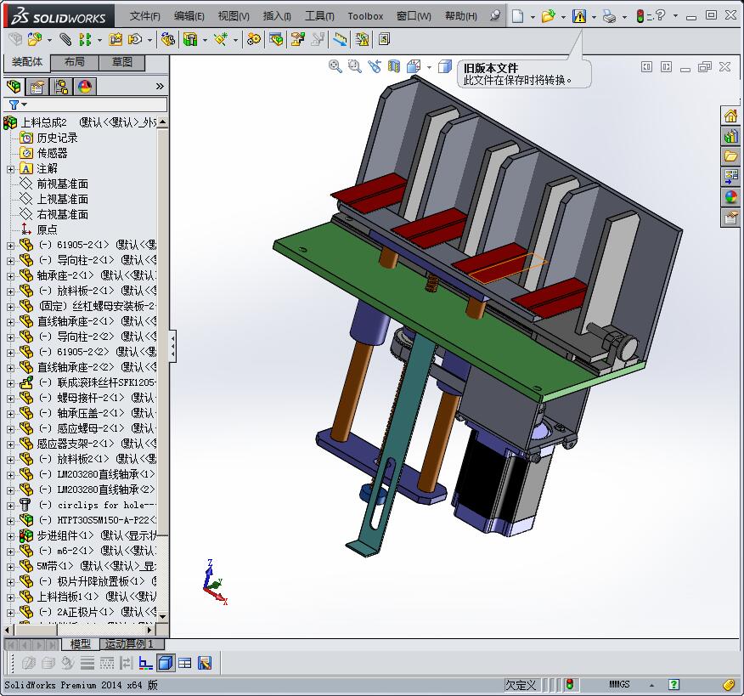Toggle the axis triad icon in bottom toolbar
The image size is (744, 696).
coord(146,663)
